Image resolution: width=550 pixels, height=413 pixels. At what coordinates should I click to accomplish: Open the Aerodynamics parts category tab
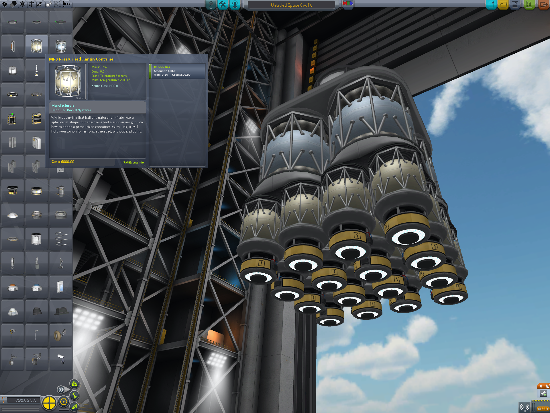(x=40, y=4)
